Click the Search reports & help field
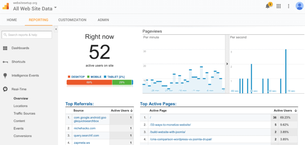 click(x=27, y=35)
